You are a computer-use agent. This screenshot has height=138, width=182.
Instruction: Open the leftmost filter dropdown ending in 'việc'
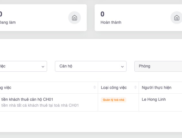23,66
